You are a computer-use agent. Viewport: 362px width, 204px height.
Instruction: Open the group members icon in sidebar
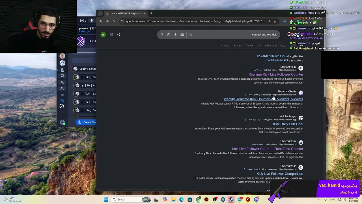click(x=62, y=89)
